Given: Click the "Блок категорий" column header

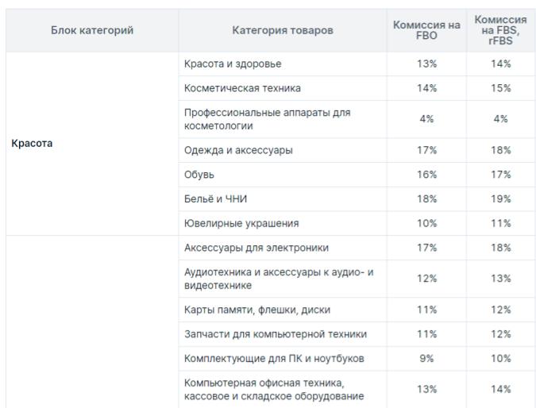Looking at the screenshot, I should click(x=92, y=30).
